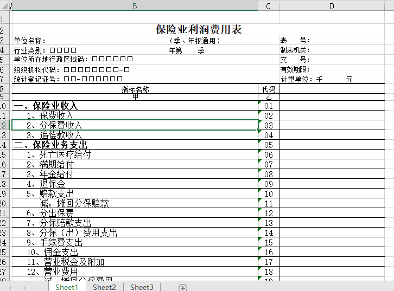Viewport: 394px width, 291px height.
Task: Click the 11、营业税金及附加 cell
Action: pyautogui.click(x=65, y=262)
